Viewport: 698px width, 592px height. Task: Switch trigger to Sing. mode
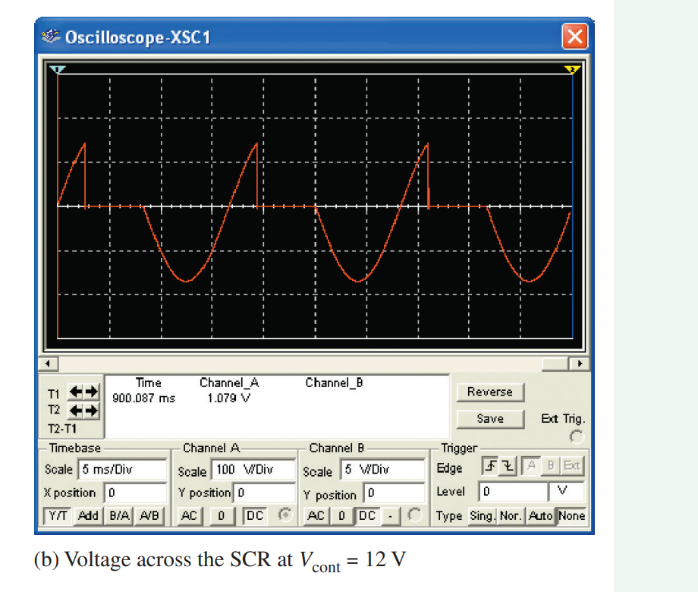(x=483, y=516)
